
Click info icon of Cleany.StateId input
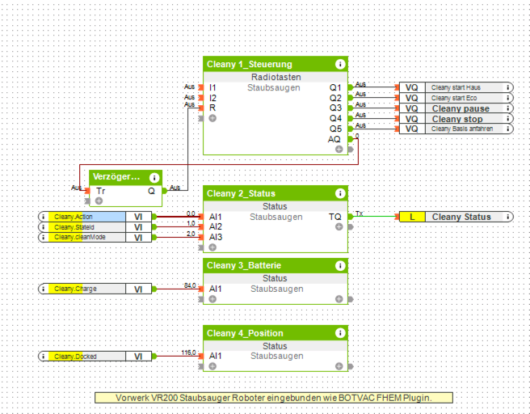click(44, 227)
